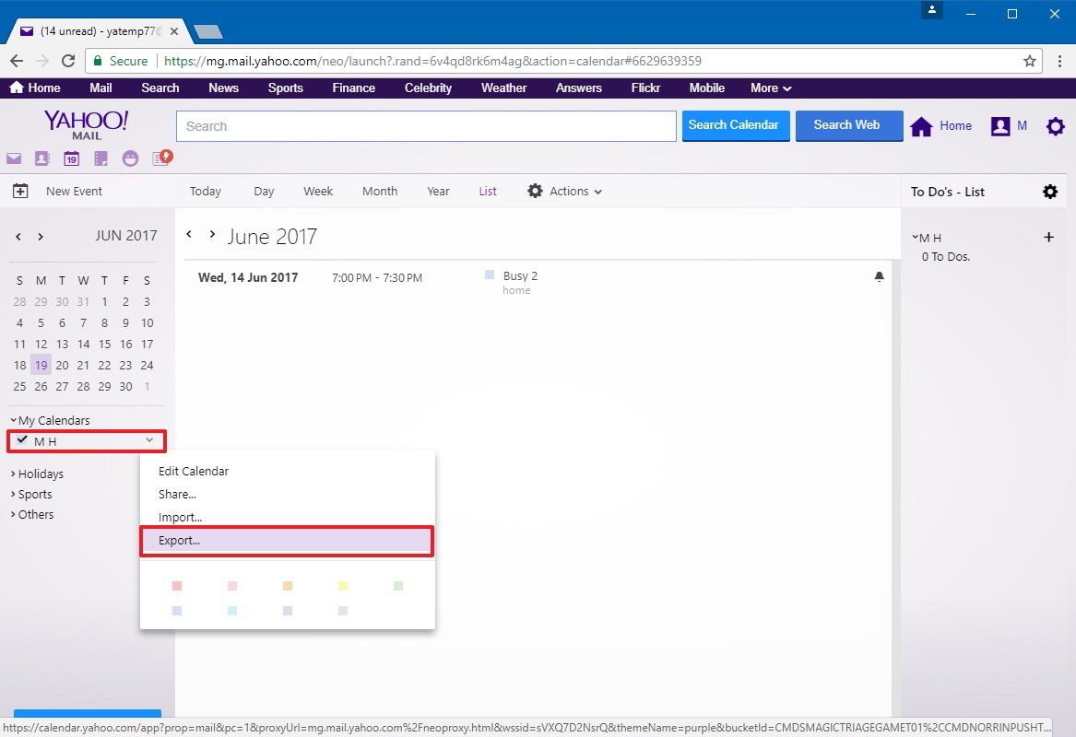Image resolution: width=1076 pixels, height=737 pixels.
Task: Open the Contacts icon in Yahoo toolbar
Action: (42, 159)
